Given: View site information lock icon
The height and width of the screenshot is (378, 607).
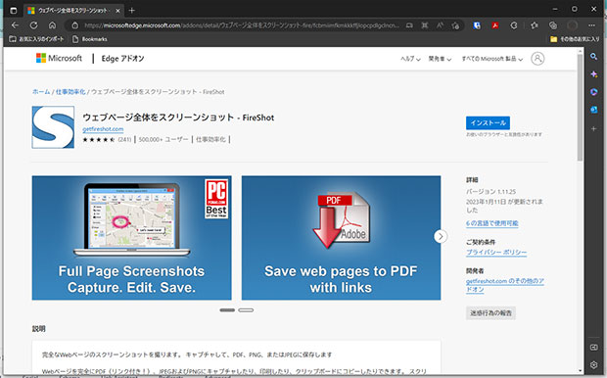Looking at the screenshot, I should 75,25.
